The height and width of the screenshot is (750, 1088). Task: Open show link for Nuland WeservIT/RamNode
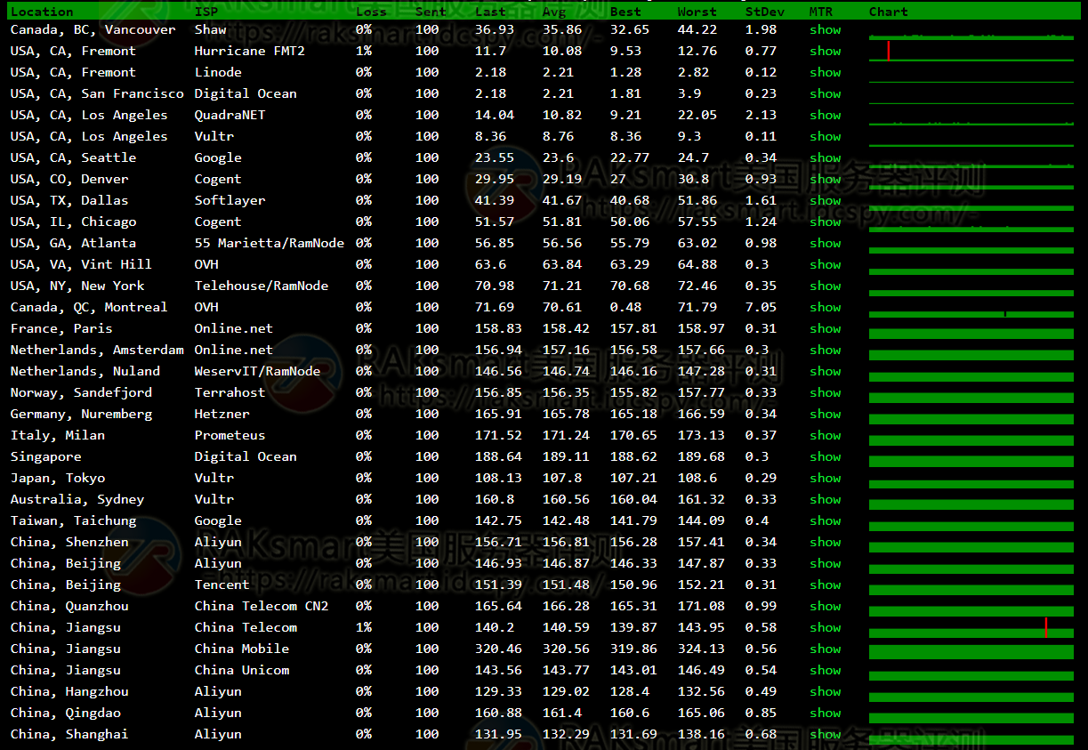click(x=825, y=371)
